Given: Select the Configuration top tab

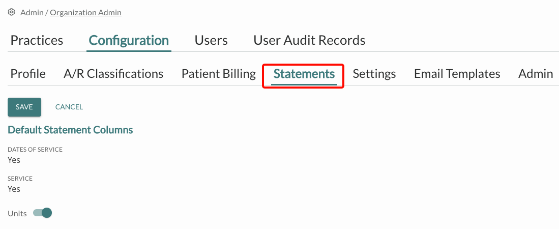Looking at the screenshot, I should pos(129,41).
